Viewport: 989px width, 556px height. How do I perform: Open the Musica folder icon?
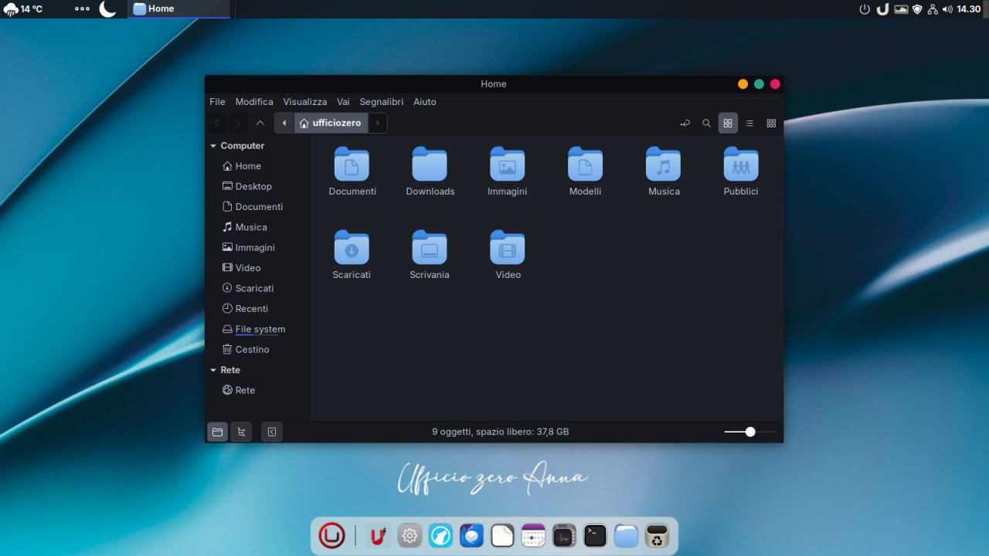663,164
